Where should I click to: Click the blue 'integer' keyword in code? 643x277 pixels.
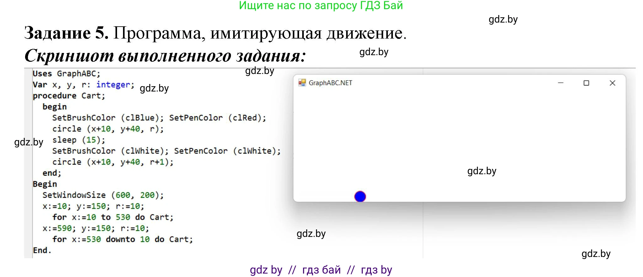click(113, 85)
